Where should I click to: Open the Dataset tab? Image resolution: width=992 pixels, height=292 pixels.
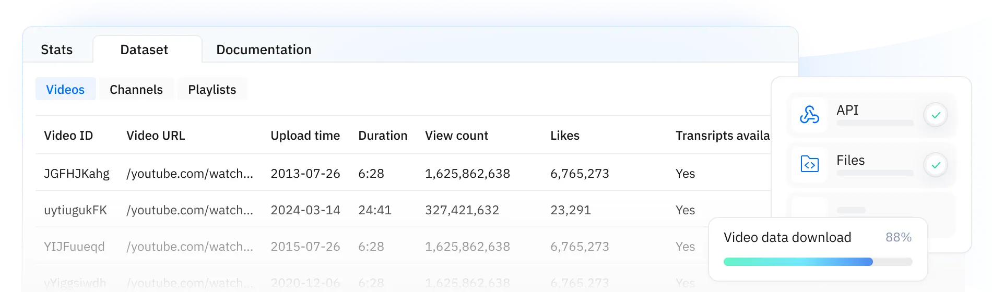point(144,50)
